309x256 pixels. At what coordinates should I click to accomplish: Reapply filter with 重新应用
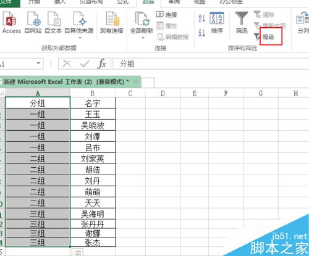[269, 25]
